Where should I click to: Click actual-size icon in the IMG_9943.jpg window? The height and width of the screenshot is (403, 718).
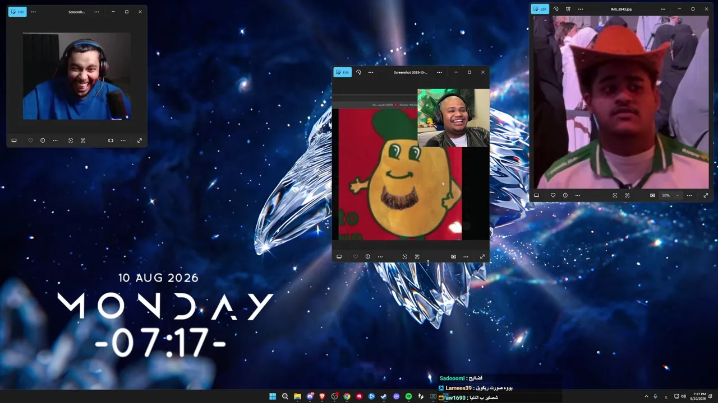click(x=627, y=195)
